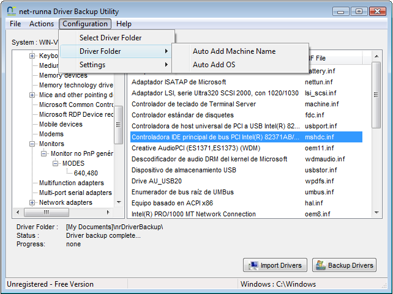Image resolution: width=393 pixels, height=294 pixels.
Task: Click tree horizontal scroll right arrow
Action: tap(108, 213)
